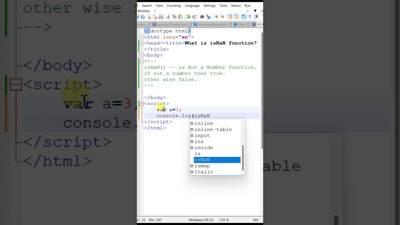The image size is (400, 225).
Task: Click the Save All toolbar icon
Action: coord(142,17)
